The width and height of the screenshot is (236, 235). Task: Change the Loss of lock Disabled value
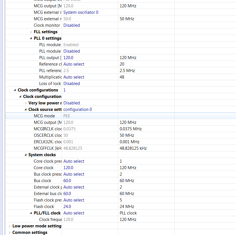coord(72,84)
